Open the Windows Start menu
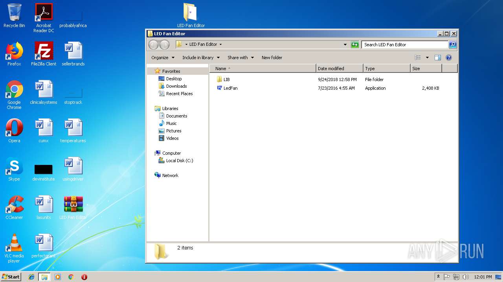The image size is (503, 282). [11, 277]
